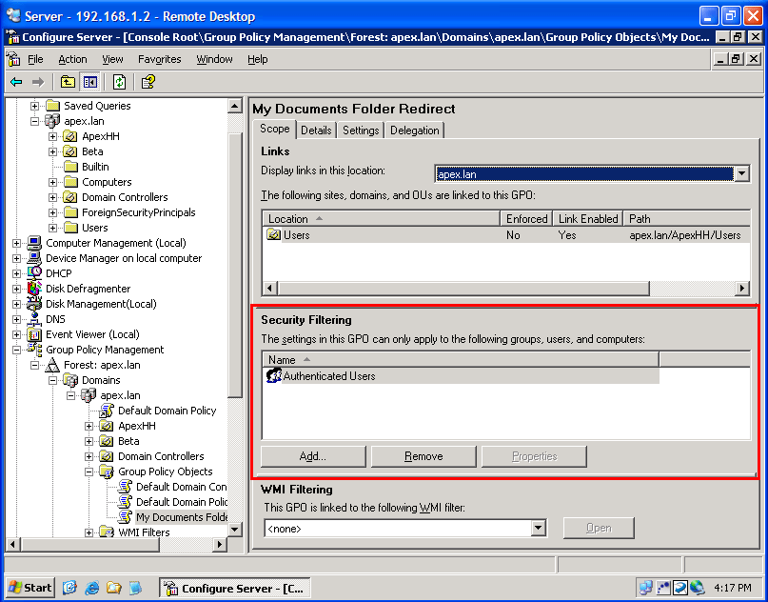This screenshot has height=602, width=768.
Task: Click the tree pane scroll down arrow
Action: point(235,529)
